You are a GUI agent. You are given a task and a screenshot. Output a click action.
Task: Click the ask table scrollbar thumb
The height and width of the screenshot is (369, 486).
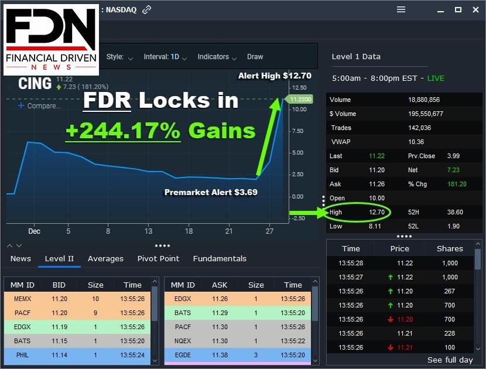pos(315,303)
